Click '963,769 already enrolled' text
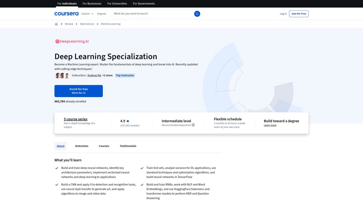The height and width of the screenshot is (204, 363). tap(70, 102)
